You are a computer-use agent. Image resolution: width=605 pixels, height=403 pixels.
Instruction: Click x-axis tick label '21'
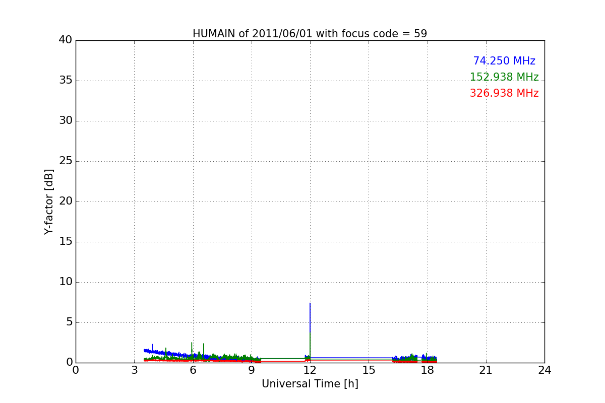[486, 370]
